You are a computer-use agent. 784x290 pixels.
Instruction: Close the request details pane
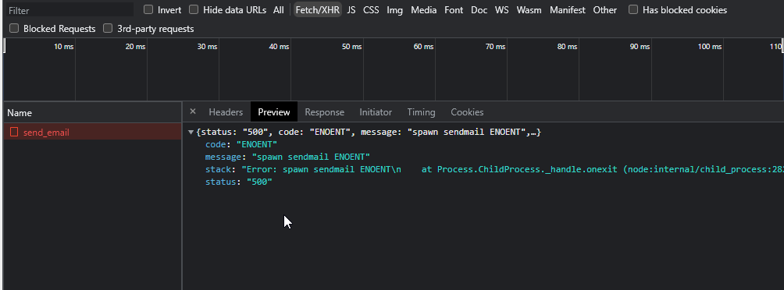pos(193,111)
